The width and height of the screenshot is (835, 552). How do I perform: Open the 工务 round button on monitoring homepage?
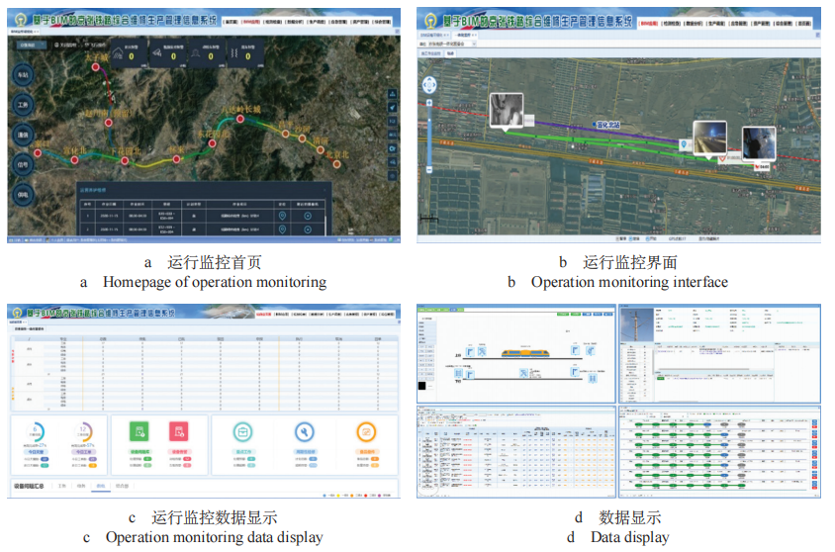(23, 105)
